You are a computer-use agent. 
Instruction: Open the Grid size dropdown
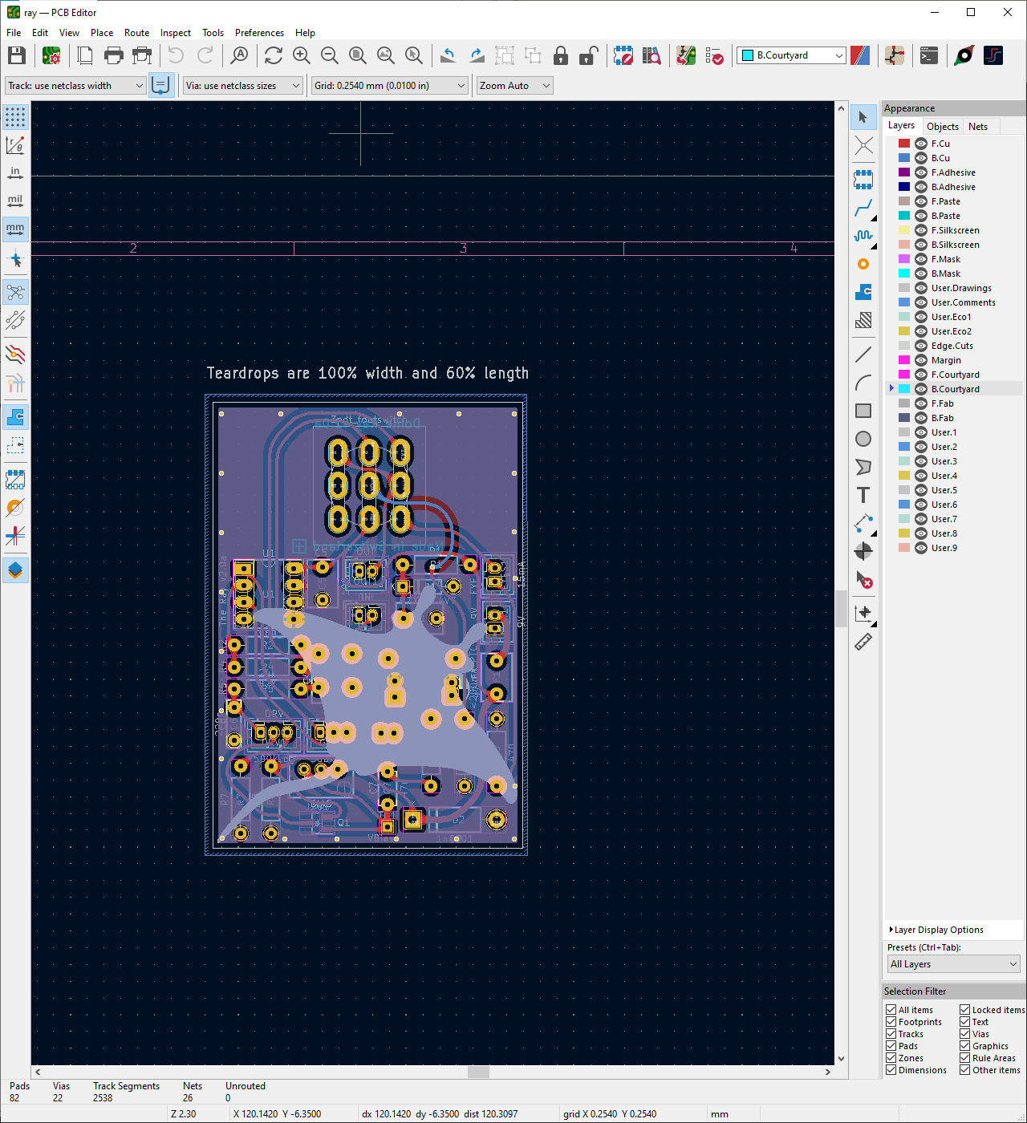point(390,86)
